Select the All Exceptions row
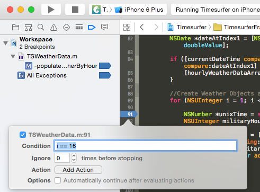The width and height of the screenshot is (260, 192). tap(60, 75)
